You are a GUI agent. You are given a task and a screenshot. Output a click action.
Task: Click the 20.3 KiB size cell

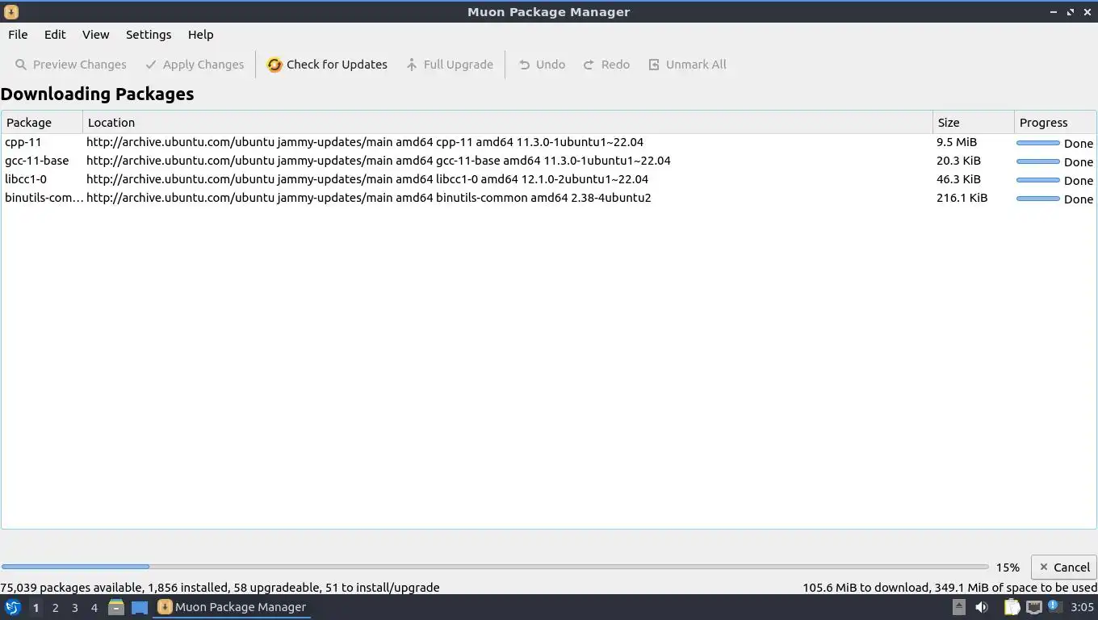click(958, 161)
